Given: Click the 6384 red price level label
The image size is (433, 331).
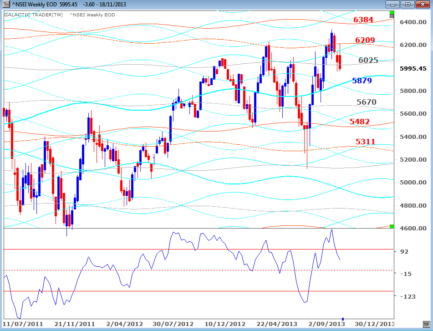Looking at the screenshot, I should (363, 20).
